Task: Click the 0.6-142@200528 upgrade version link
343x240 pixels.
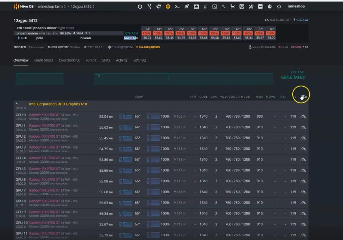Action: click(148, 47)
